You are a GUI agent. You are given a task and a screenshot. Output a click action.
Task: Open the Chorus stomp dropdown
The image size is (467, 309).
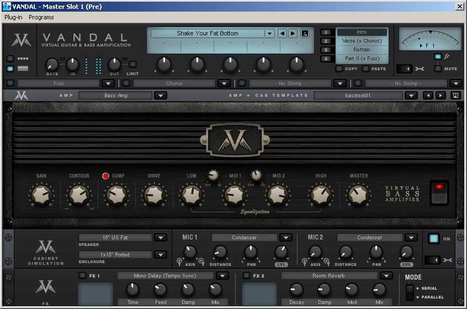224,83
